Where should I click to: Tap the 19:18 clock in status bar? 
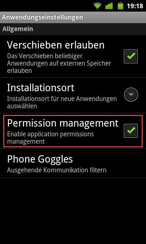tap(135, 6)
